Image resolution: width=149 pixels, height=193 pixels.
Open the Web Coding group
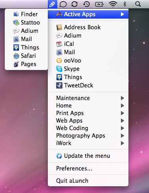click(88, 128)
